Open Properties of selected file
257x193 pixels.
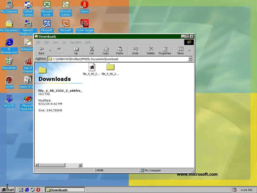pos(165,51)
